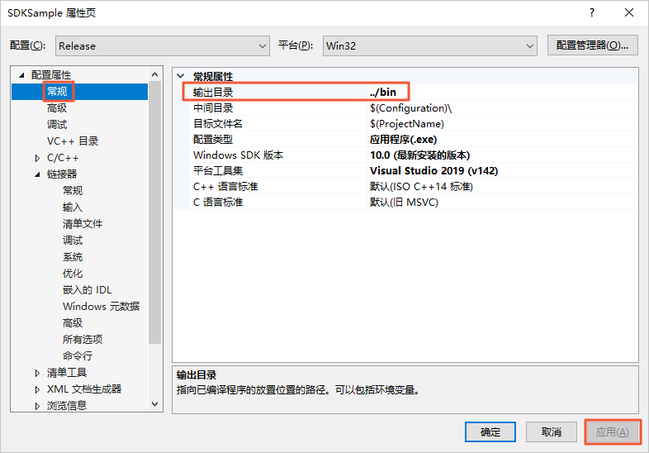Image resolution: width=649 pixels, height=453 pixels.
Task: Expand the C/C++ tree node
Action: 37,158
